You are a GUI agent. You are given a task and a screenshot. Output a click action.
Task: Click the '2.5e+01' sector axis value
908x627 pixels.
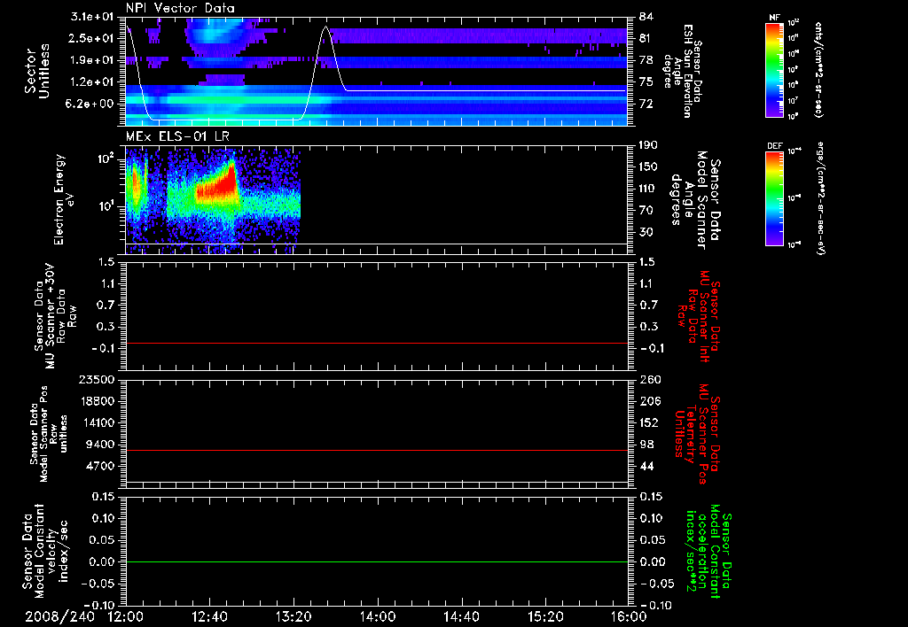92,38
